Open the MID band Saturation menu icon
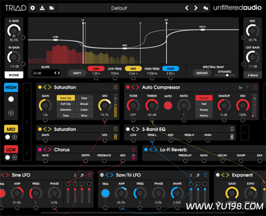This screenshot has height=216, width=266. point(115,129)
